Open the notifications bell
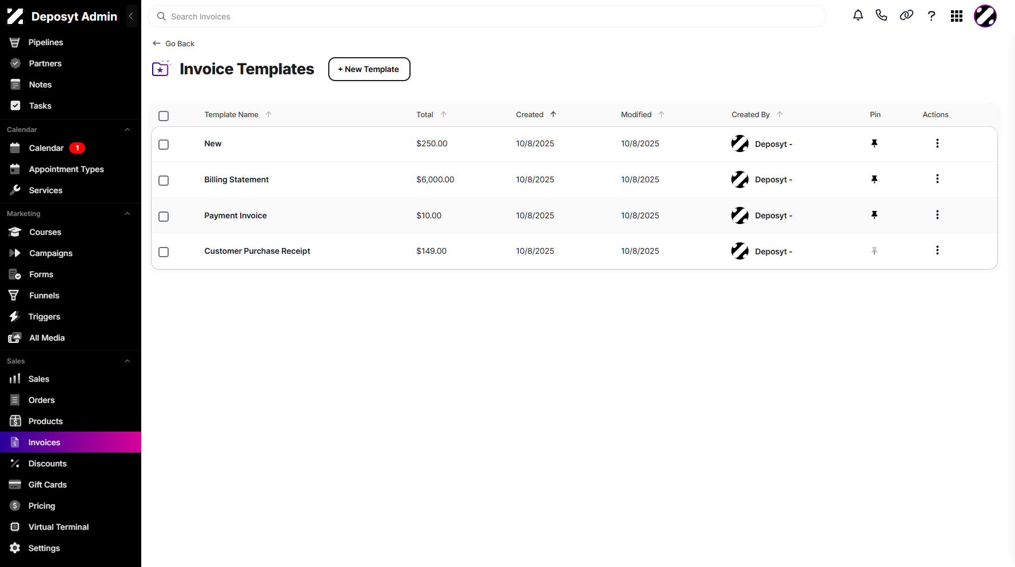 pos(858,15)
